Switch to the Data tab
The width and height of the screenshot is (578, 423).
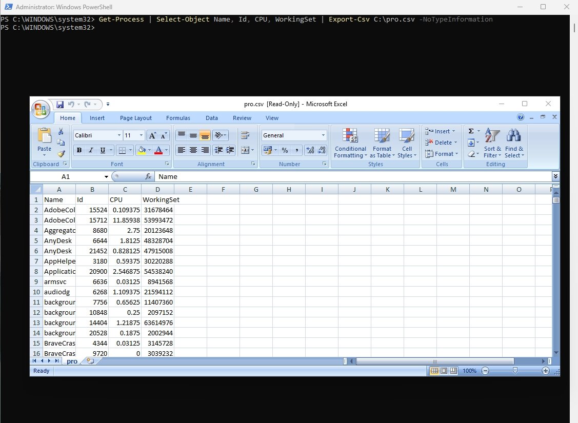coord(212,118)
